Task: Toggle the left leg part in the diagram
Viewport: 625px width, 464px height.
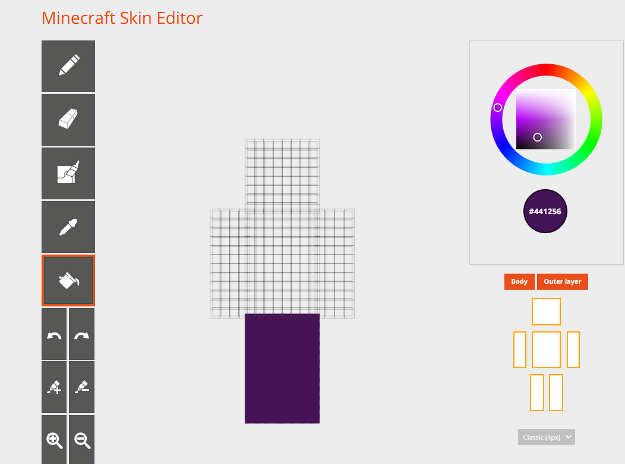Action: coord(537,393)
